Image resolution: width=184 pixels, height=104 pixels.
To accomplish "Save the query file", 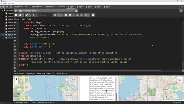I will (20, 15).
